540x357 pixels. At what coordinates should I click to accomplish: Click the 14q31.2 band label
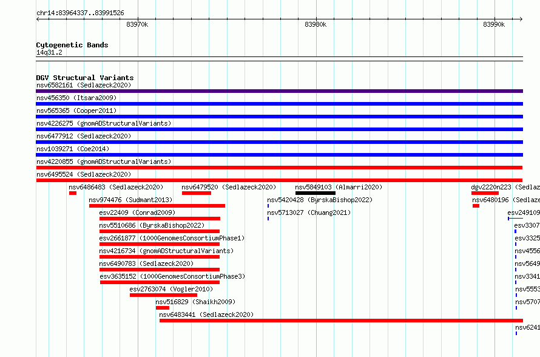click(x=49, y=52)
